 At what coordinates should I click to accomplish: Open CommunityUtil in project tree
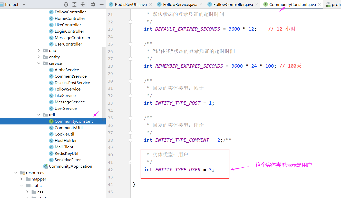(69, 128)
